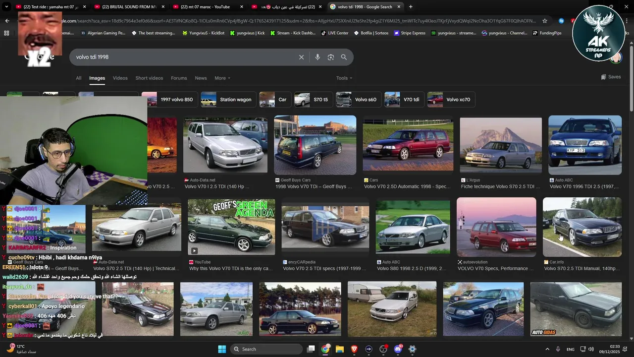Filter by Station wagon chip
Image resolution: width=634 pixels, height=357 pixels.
(229, 100)
